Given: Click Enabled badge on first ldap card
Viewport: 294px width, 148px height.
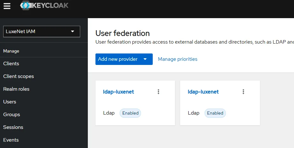Looking at the screenshot, I should click(x=130, y=113).
